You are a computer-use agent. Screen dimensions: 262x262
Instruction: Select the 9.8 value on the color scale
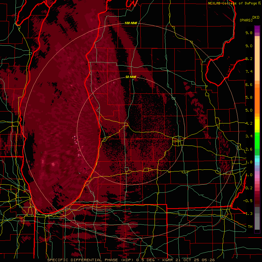click(x=249, y=33)
